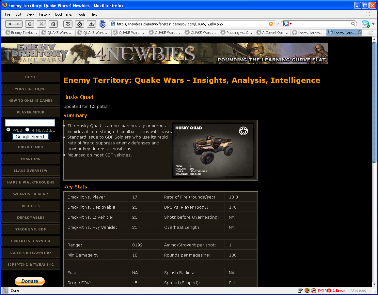
Task: Select the 4 NEWBIES radio button
Action: [27, 130]
